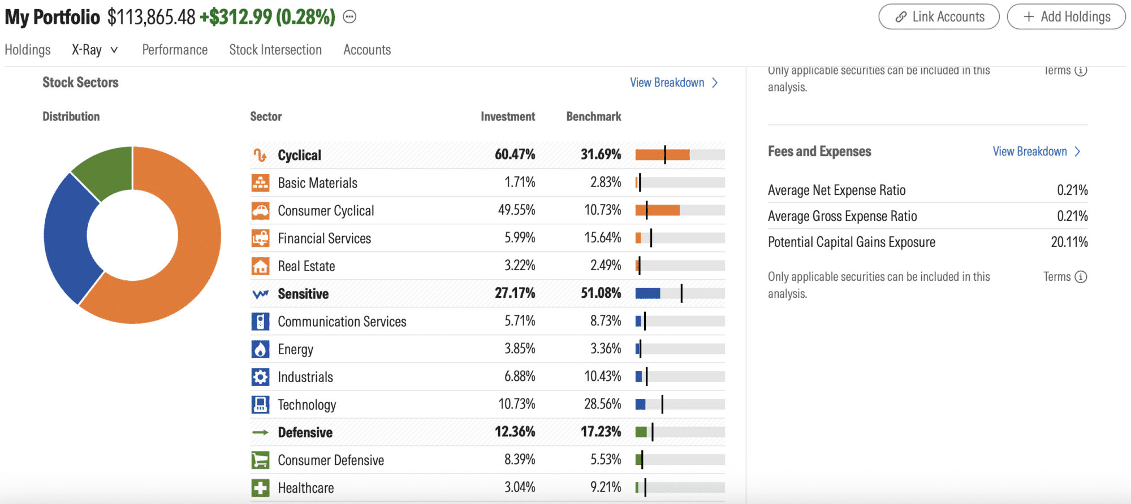
Task: Click the Add Holdings button
Action: [x=1066, y=17]
